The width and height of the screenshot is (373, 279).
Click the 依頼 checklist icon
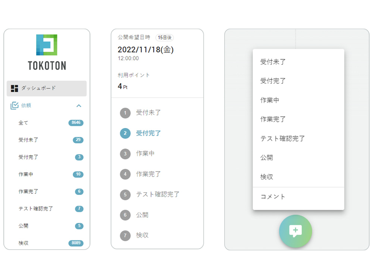tap(15, 105)
